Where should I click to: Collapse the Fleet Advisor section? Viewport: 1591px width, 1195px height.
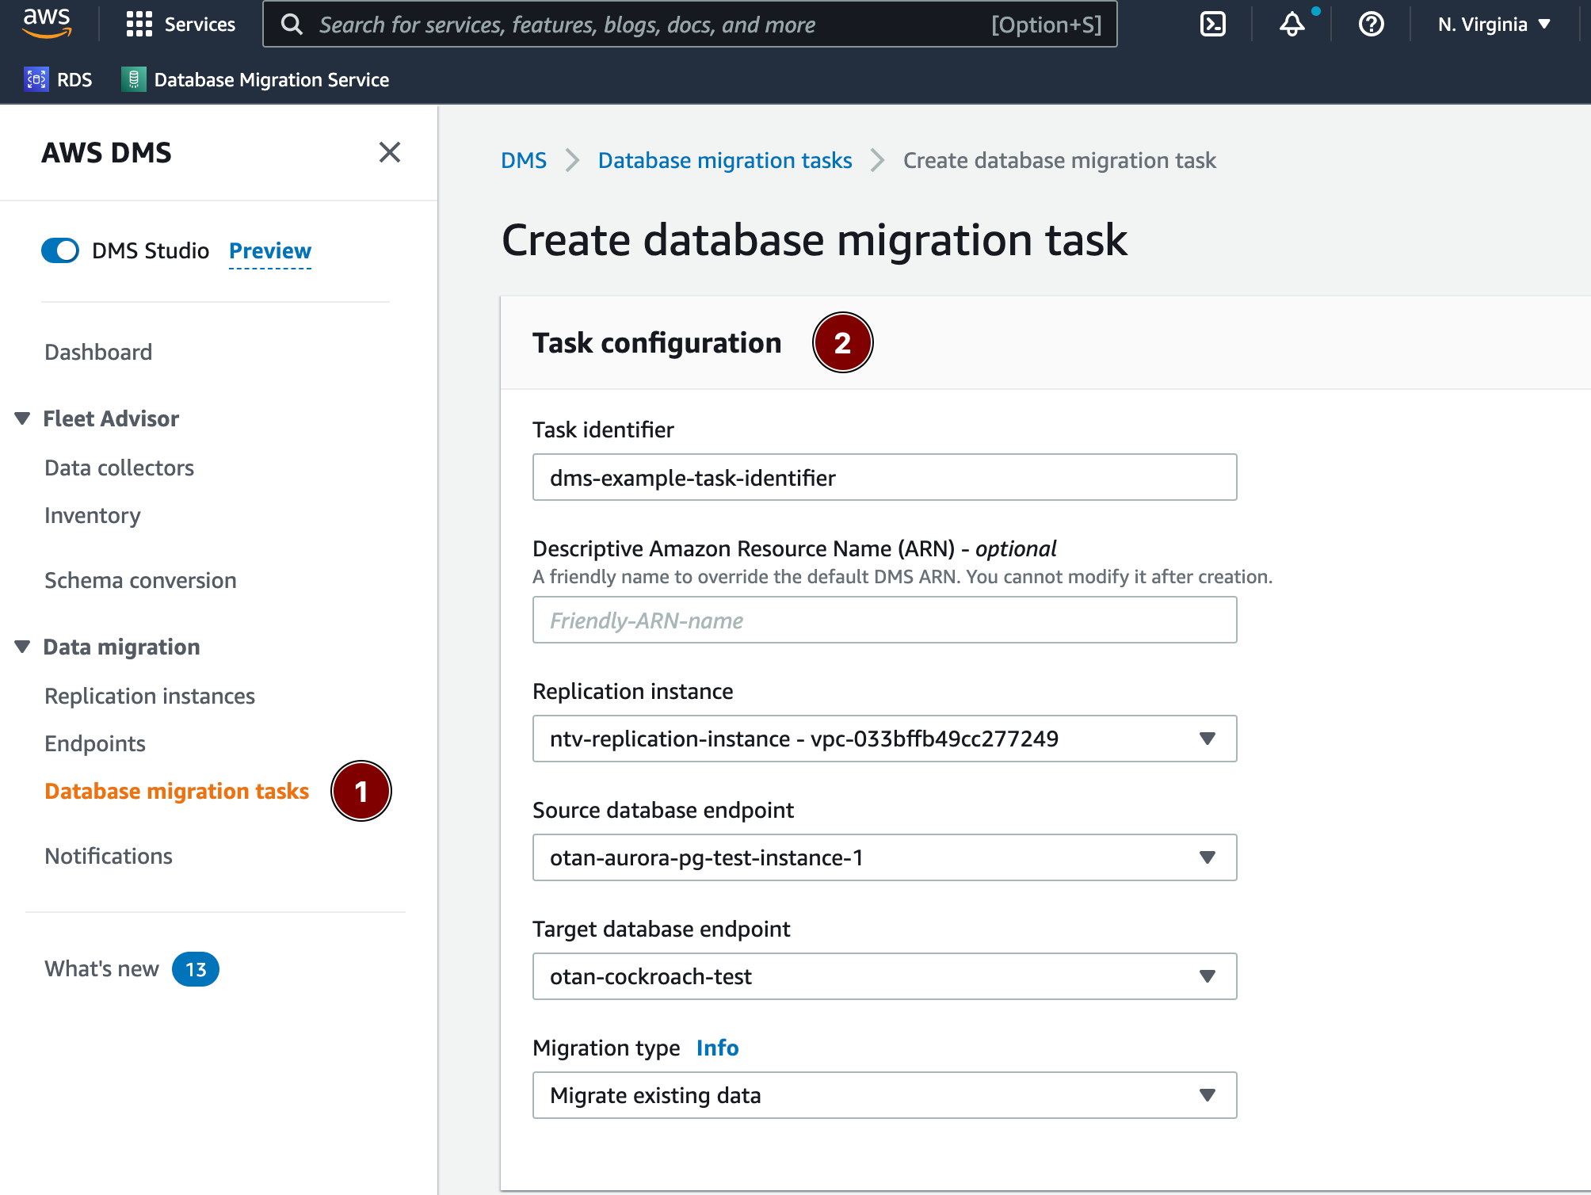point(22,418)
